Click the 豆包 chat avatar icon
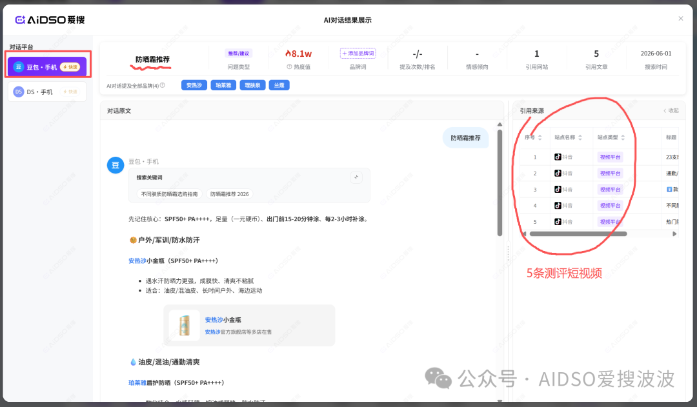 (116, 165)
